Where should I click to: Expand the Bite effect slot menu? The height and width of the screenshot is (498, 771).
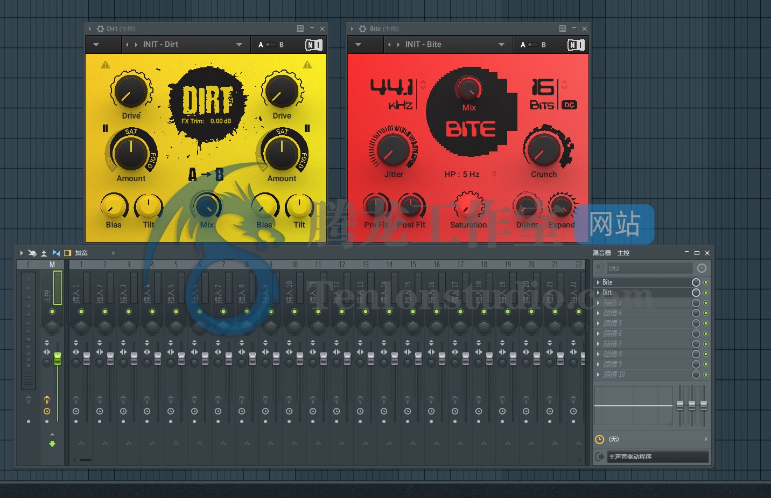(598, 282)
